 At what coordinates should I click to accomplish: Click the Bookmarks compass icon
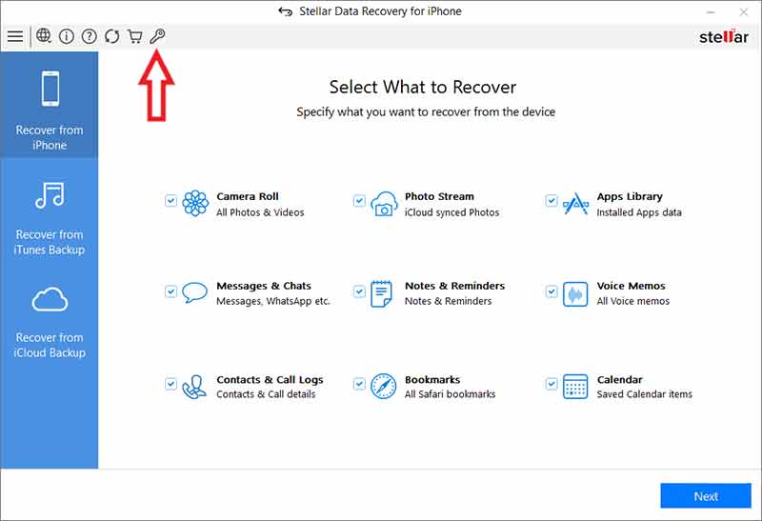pyautogui.click(x=383, y=386)
